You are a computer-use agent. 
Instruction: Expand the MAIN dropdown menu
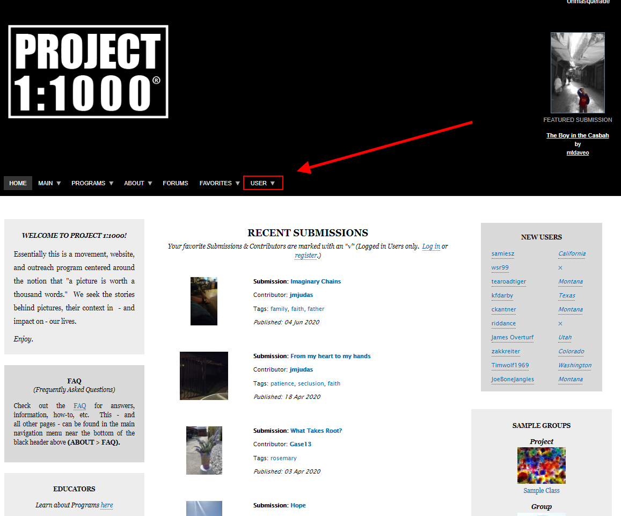point(49,183)
